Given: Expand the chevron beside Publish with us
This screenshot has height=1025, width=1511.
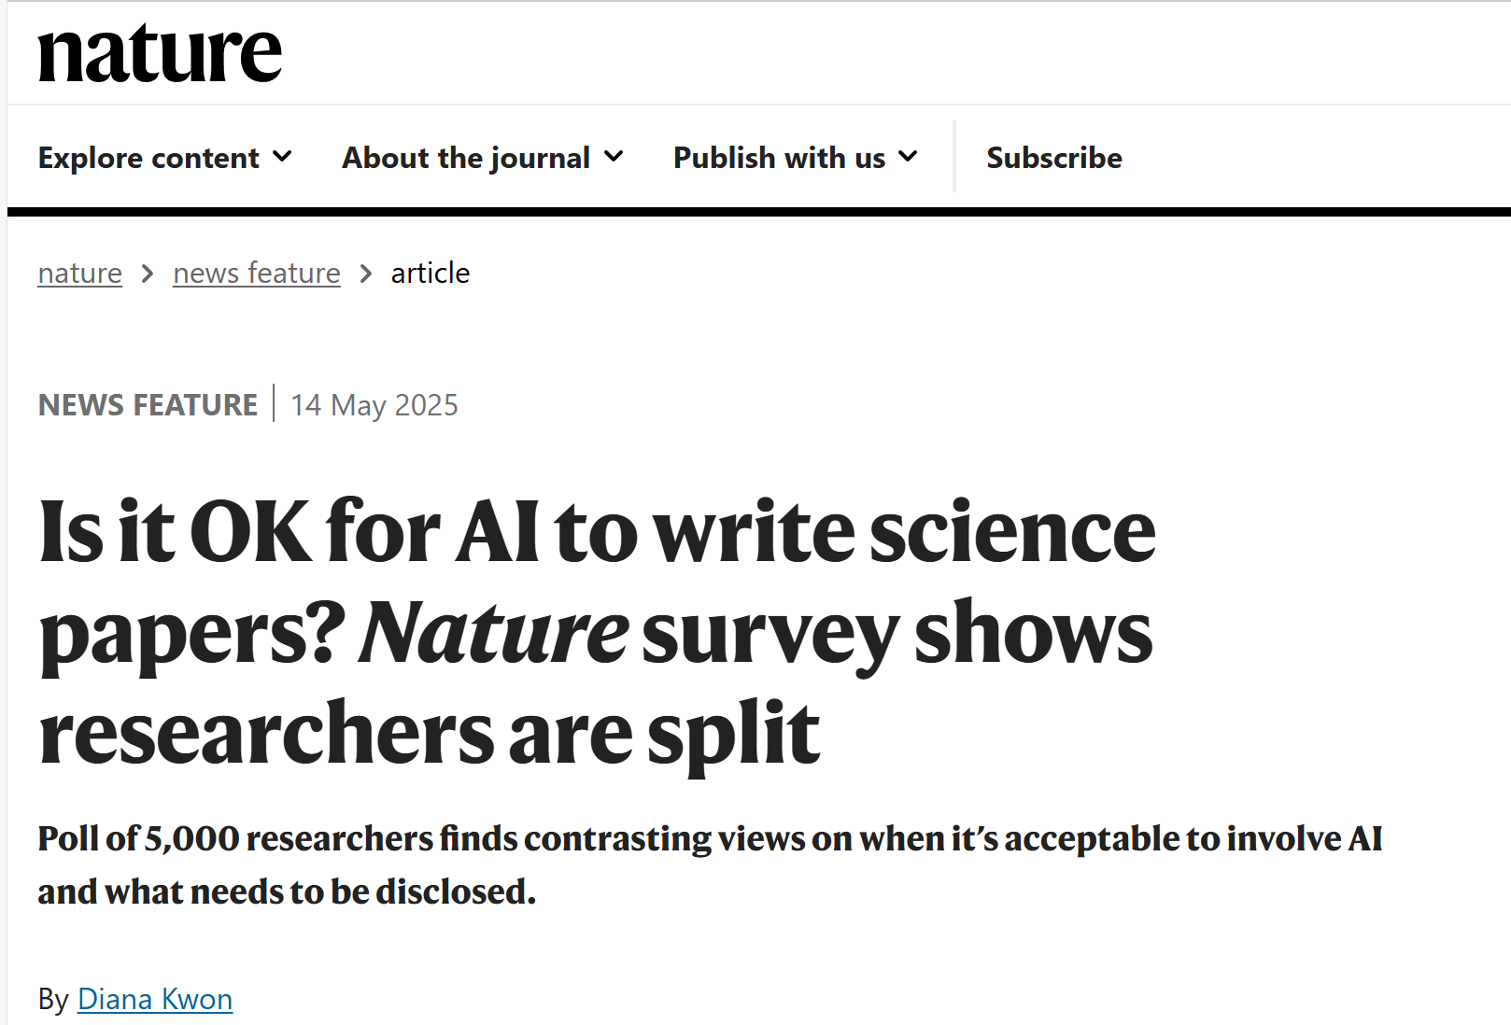Looking at the screenshot, I should 908,157.
